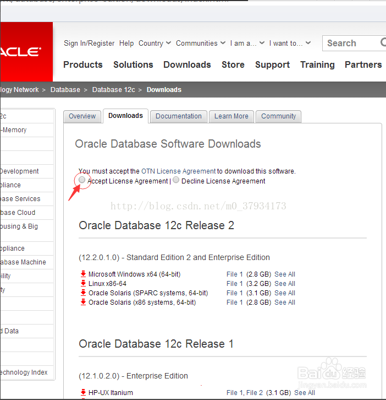
Task: Click Database breadcrumb link
Action: (x=65, y=90)
